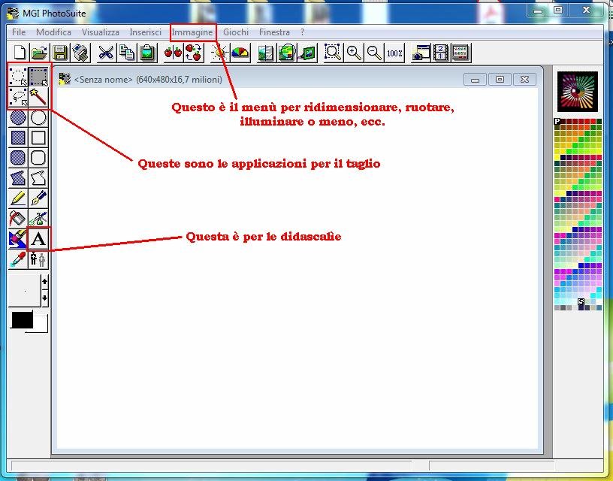Open the Giochi menu
This screenshot has height=481, width=613.
coord(236,32)
